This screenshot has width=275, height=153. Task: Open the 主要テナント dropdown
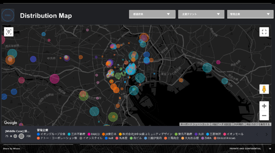tap(201, 14)
